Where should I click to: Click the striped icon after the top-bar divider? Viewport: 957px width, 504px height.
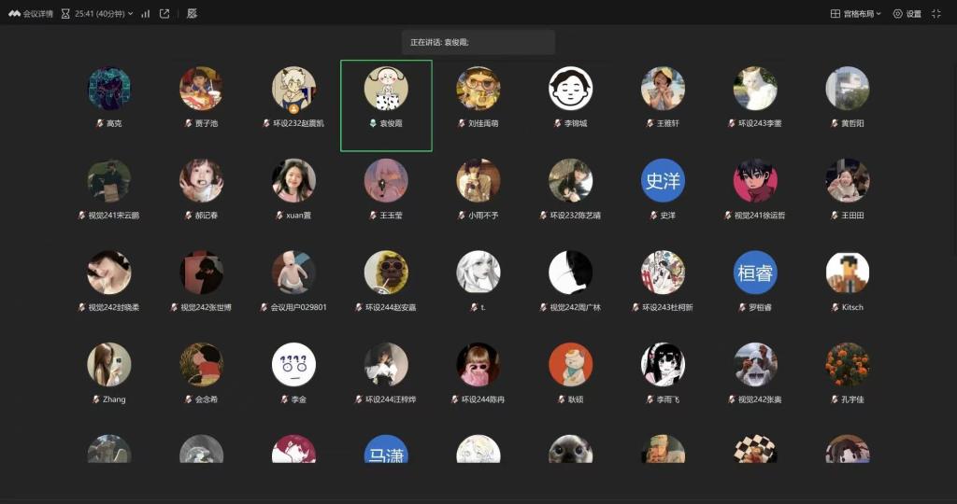point(192,14)
